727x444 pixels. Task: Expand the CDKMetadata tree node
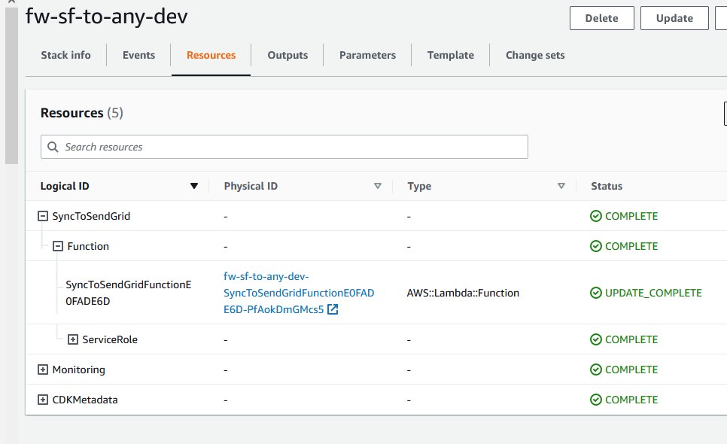pyautogui.click(x=43, y=400)
